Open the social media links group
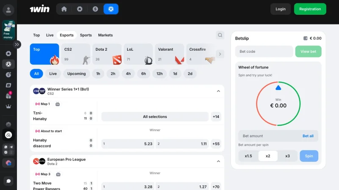 [8, 149]
